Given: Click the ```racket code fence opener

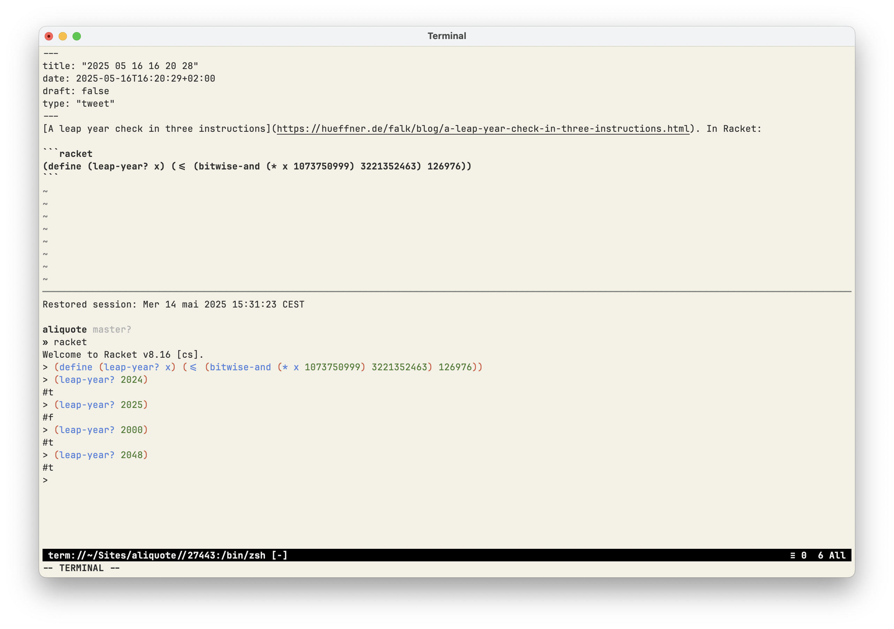Looking at the screenshot, I should [x=68, y=154].
